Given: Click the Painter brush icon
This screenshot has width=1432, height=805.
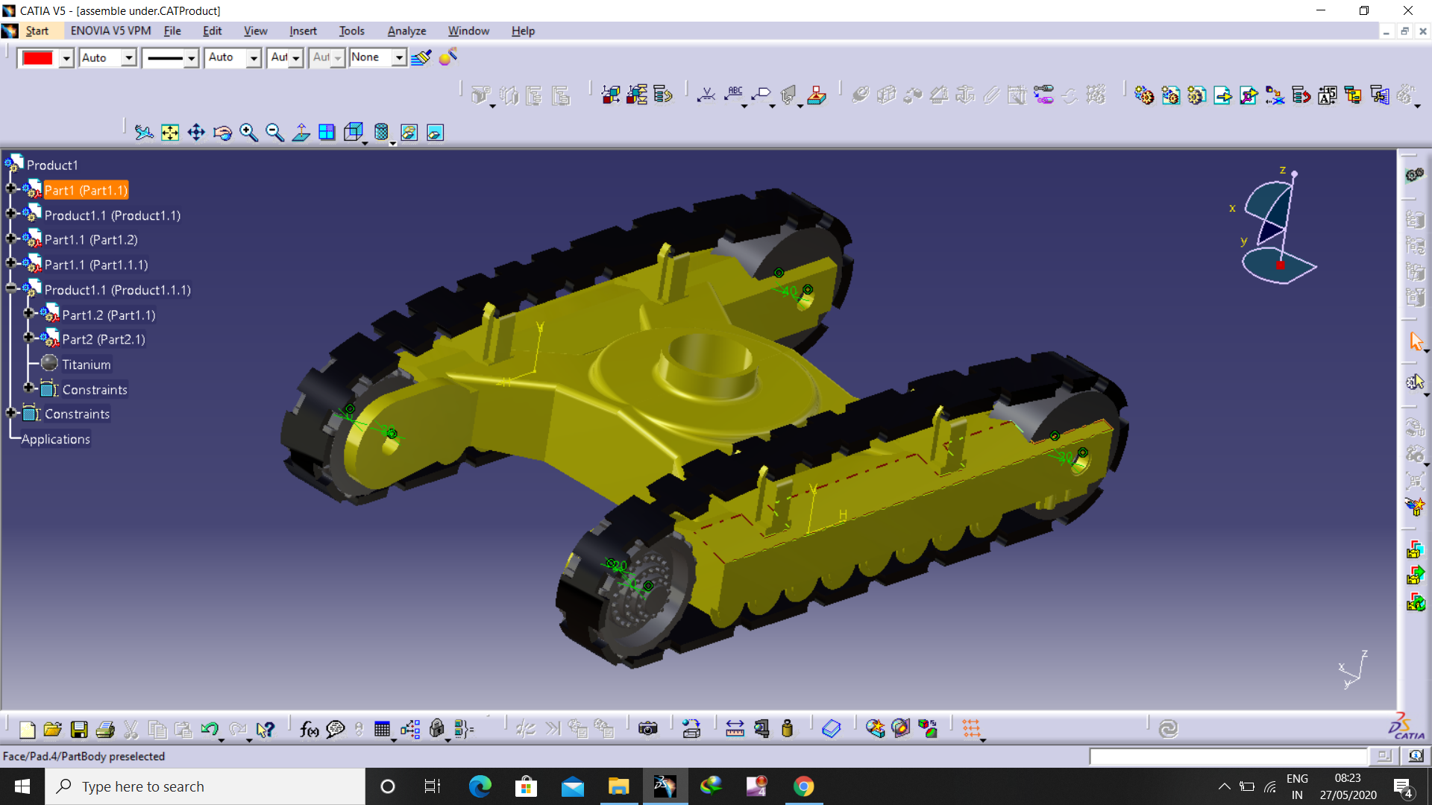Looking at the screenshot, I should 421,57.
